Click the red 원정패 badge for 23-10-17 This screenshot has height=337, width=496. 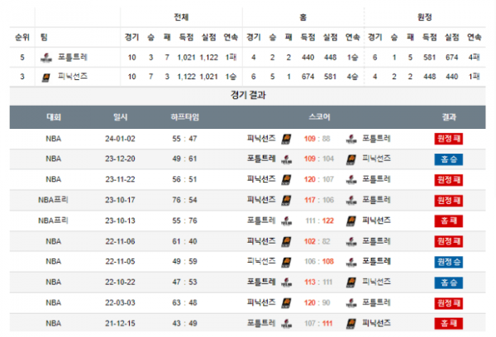pyautogui.click(x=449, y=200)
